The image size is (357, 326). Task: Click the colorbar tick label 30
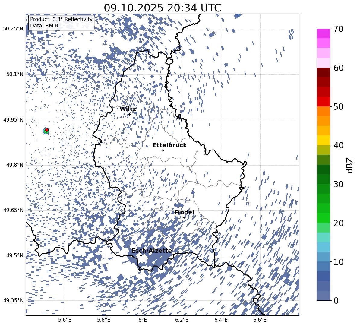(x=339, y=184)
